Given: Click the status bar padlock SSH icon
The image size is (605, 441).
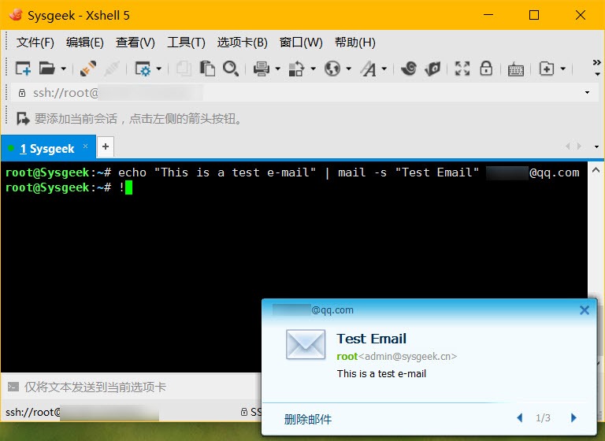Looking at the screenshot, I should click(244, 412).
